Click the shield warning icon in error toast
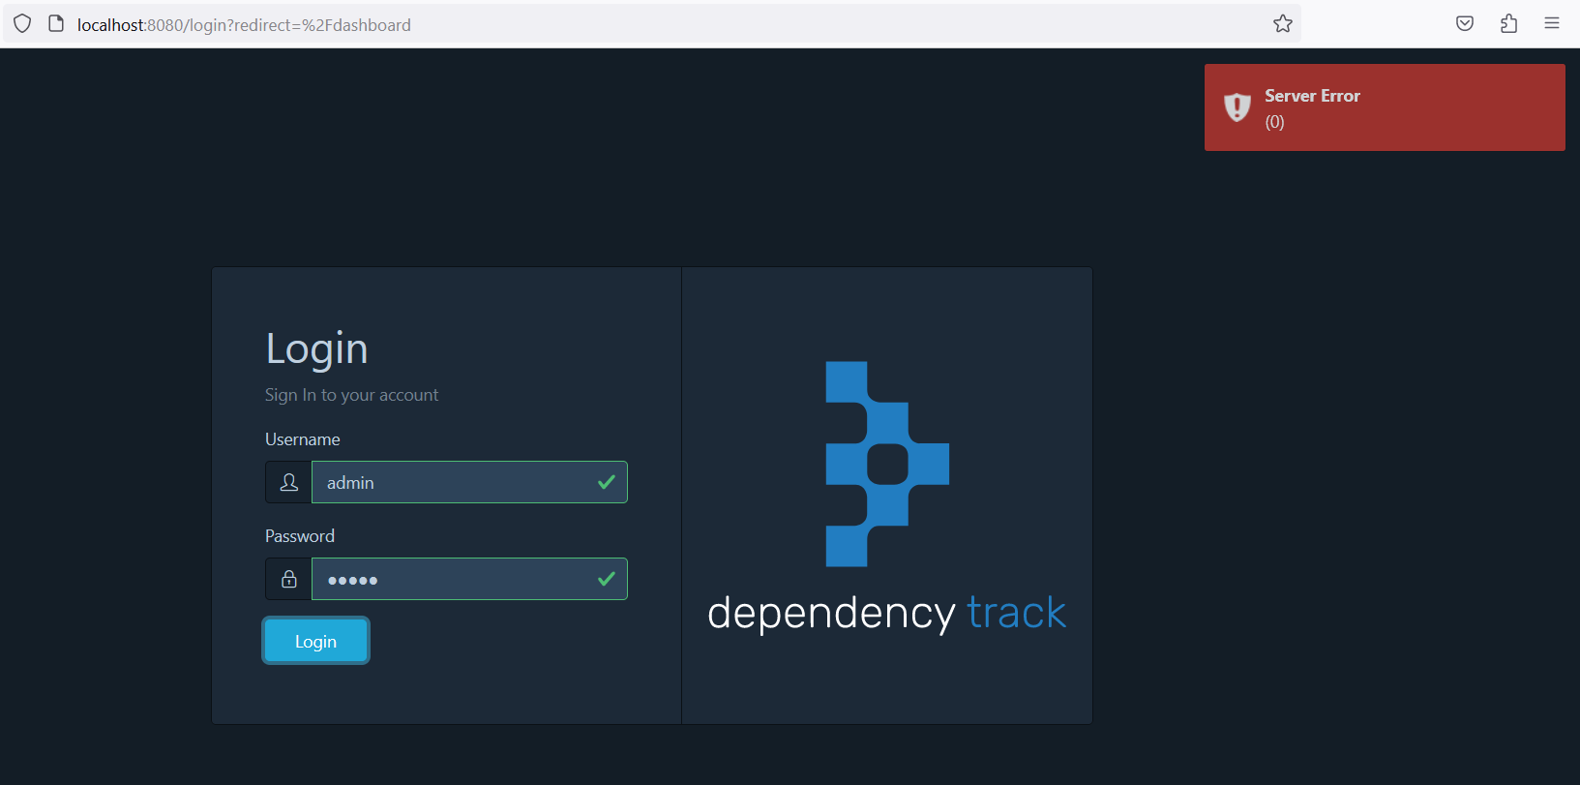 coord(1237,106)
